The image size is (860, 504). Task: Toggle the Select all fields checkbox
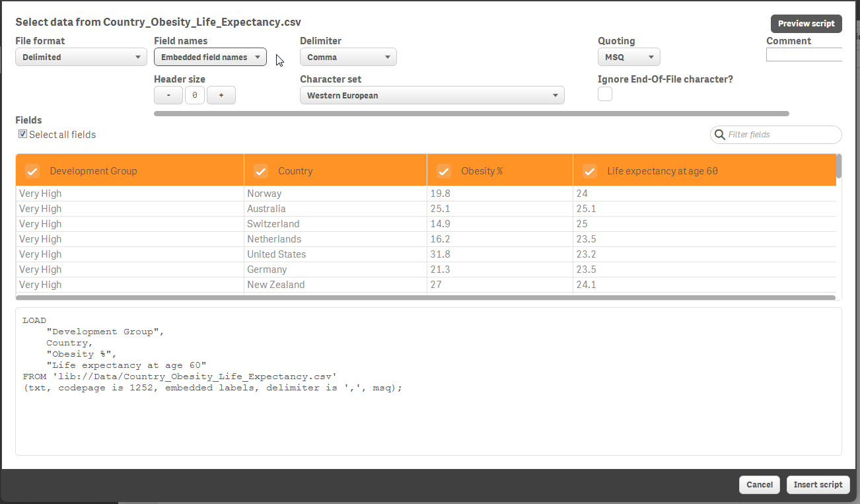[22, 134]
